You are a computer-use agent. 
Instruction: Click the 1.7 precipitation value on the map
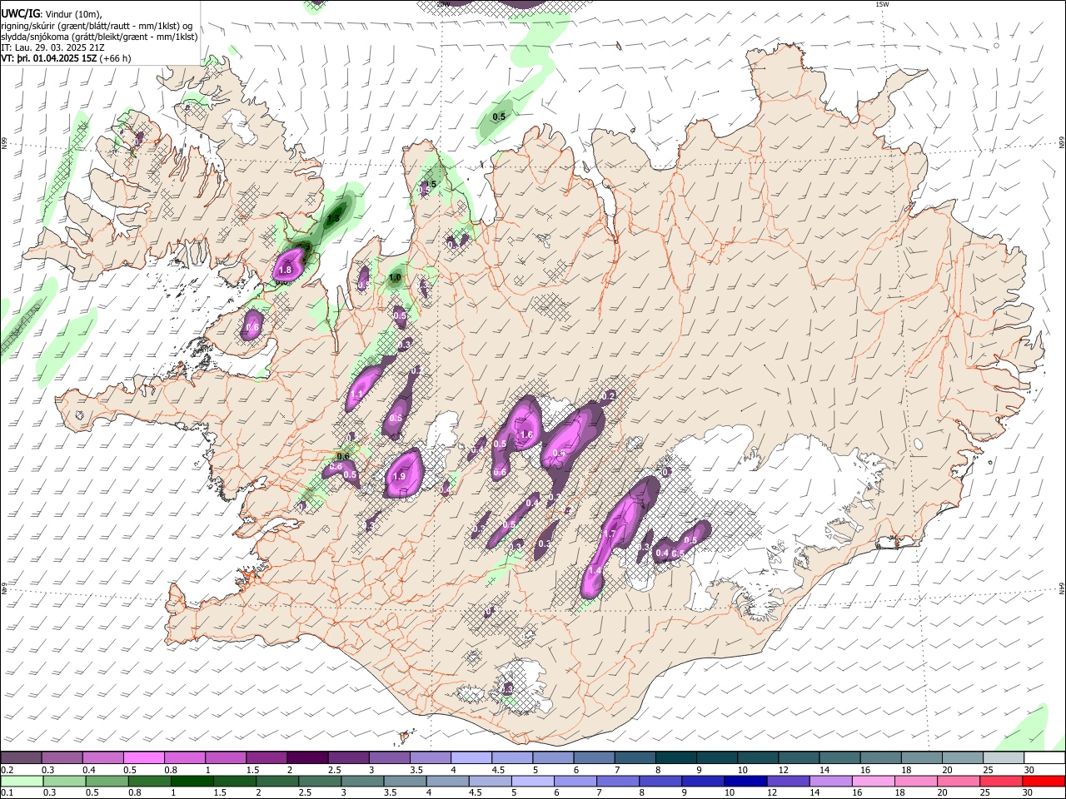tap(610, 534)
